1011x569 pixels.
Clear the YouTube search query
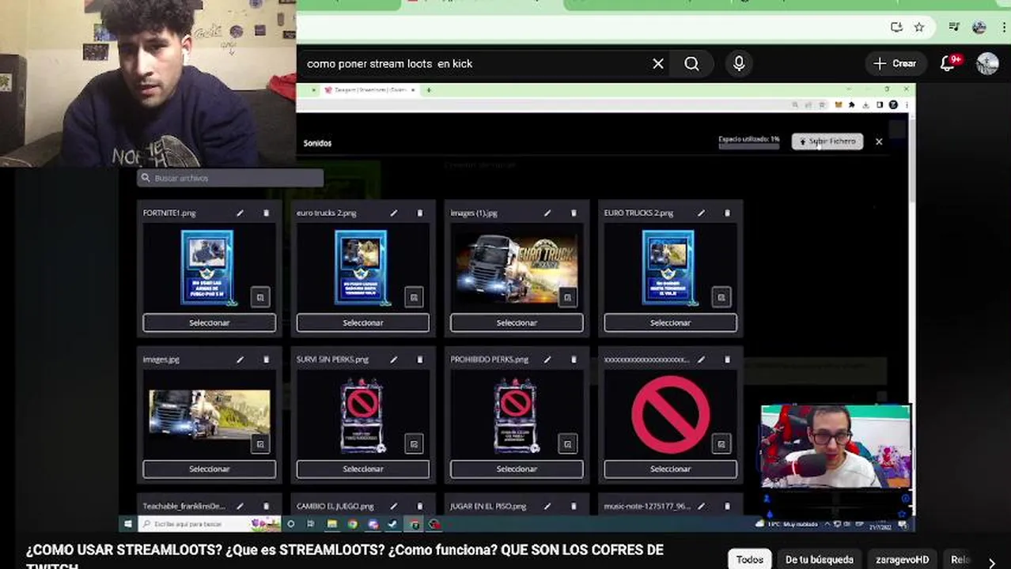(x=658, y=64)
